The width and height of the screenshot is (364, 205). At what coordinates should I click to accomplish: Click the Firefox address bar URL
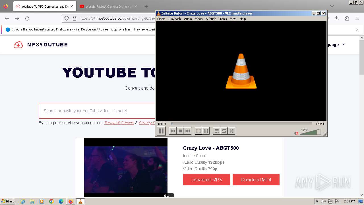[x=117, y=18]
